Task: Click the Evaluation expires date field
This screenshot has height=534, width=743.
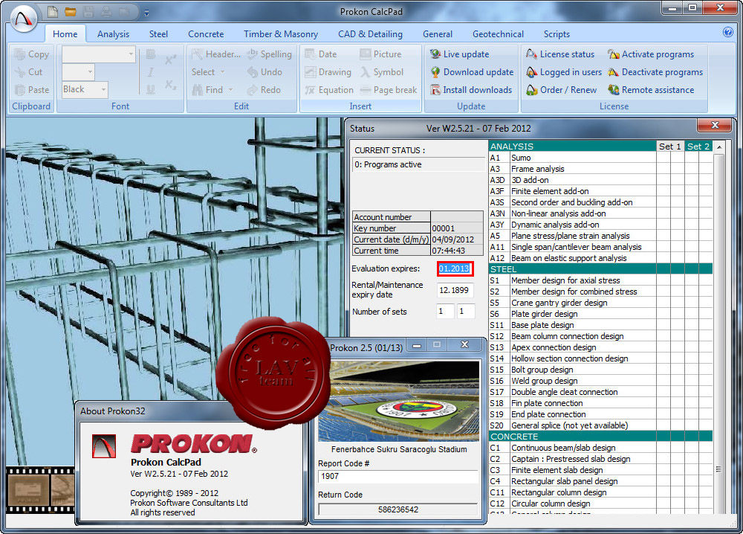Action: (x=455, y=268)
